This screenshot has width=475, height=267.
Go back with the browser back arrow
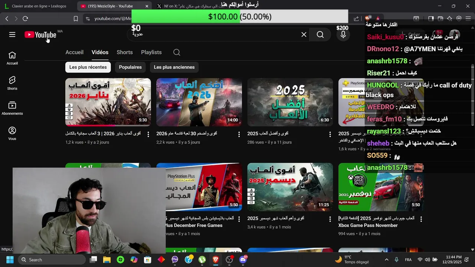pos(7,19)
